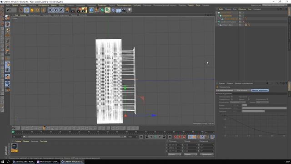Open the Создать menu in menu bar
291x164 pixels.
pyautogui.click(x=23, y=5)
